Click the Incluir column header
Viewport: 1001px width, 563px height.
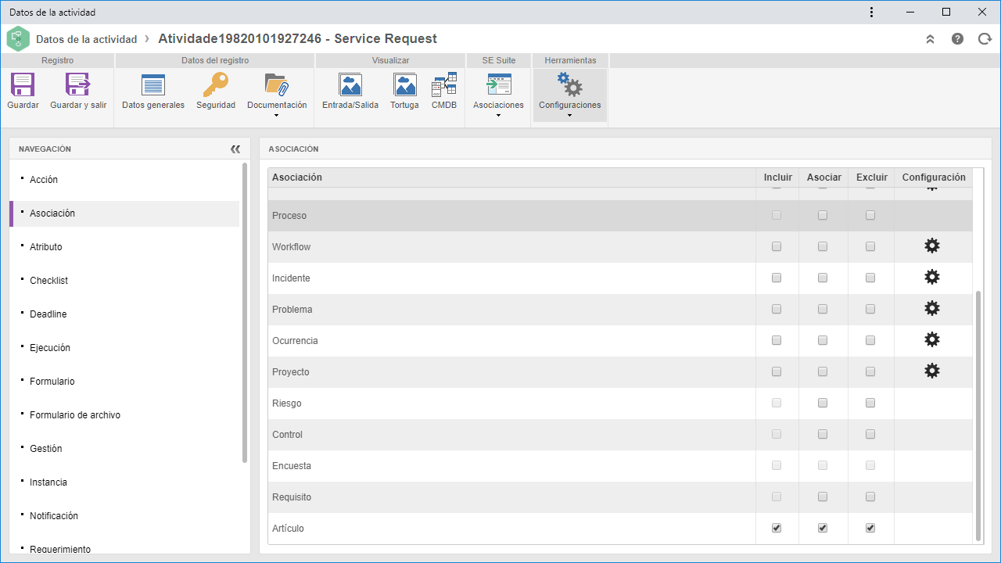pos(778,178)
